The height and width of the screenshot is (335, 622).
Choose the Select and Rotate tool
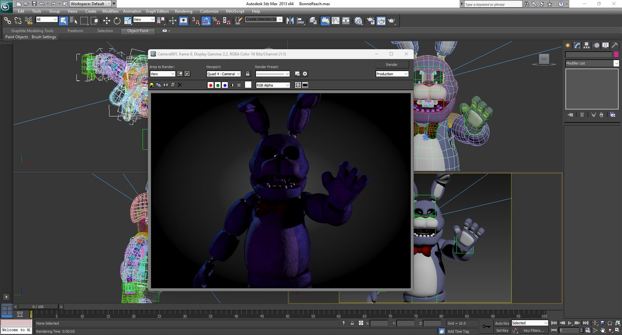click(x=117, y=21)
